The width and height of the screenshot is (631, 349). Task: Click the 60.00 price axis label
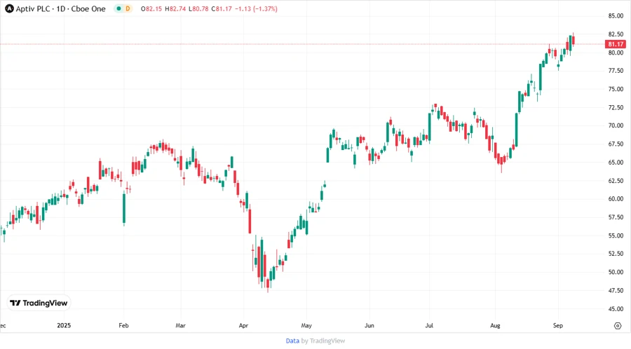coord(616,198)
